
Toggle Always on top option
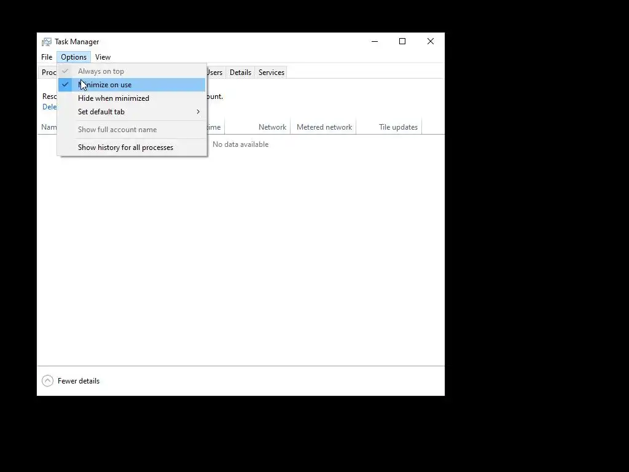(131, 71)
